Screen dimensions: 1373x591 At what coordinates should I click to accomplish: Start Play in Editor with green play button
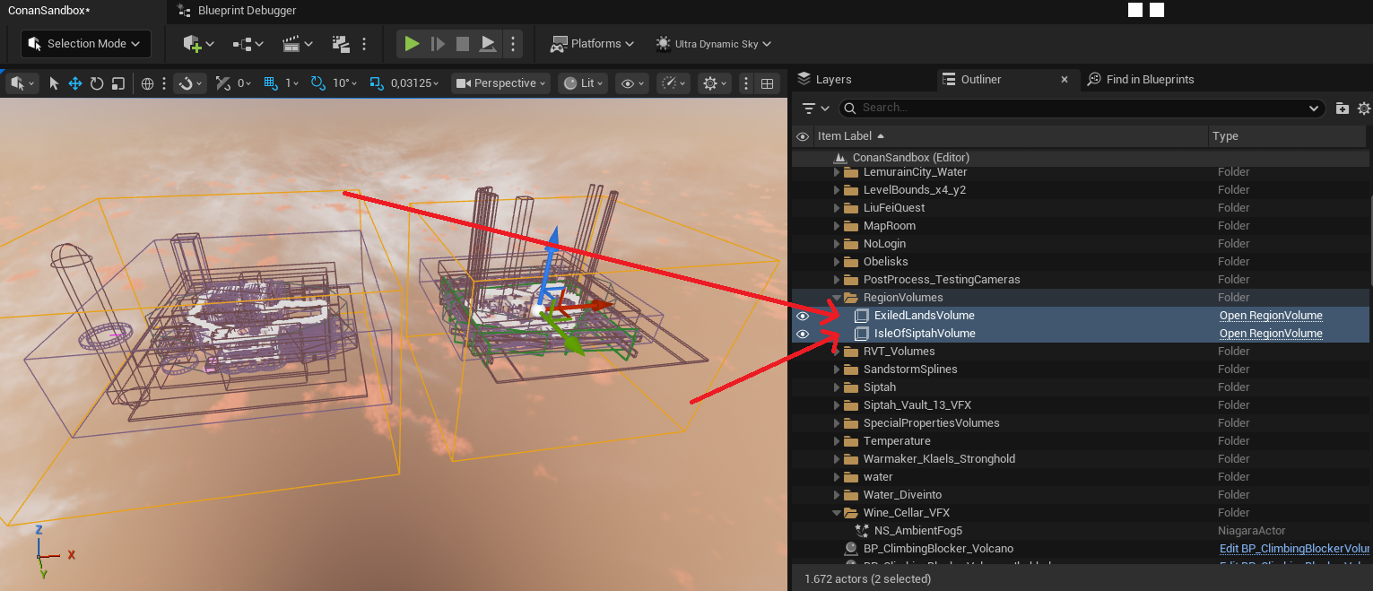coord(412,43)
